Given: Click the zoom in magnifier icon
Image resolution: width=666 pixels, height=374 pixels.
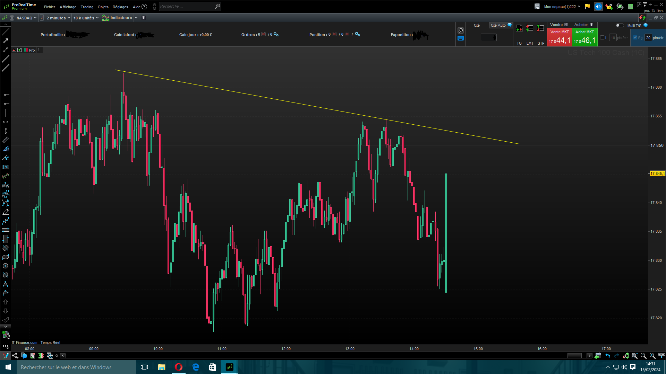Looking at the screenshot, I should coord(652,356).
